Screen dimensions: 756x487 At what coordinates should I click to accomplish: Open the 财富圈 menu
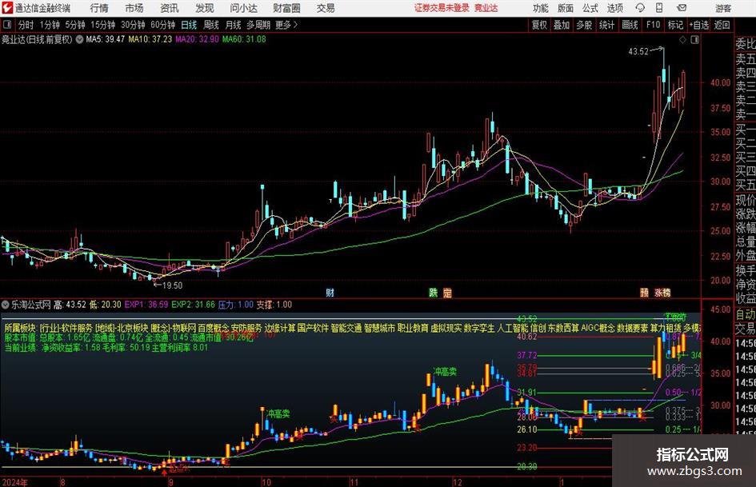pos(286,8)
